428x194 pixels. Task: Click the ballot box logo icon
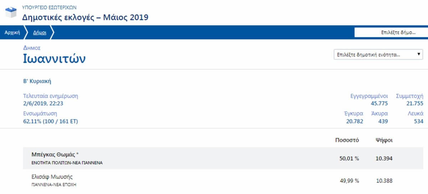click(x=11, y=12)
